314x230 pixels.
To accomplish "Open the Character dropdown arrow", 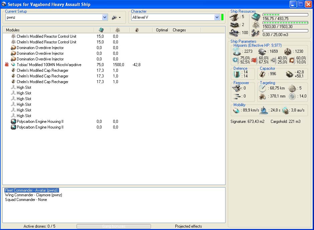I will coord(217,17).
